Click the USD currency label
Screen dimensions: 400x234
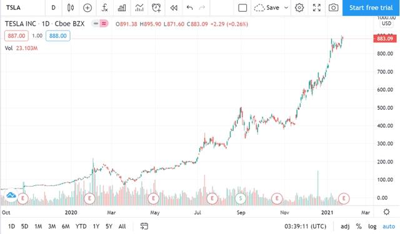tap(386, 24)
